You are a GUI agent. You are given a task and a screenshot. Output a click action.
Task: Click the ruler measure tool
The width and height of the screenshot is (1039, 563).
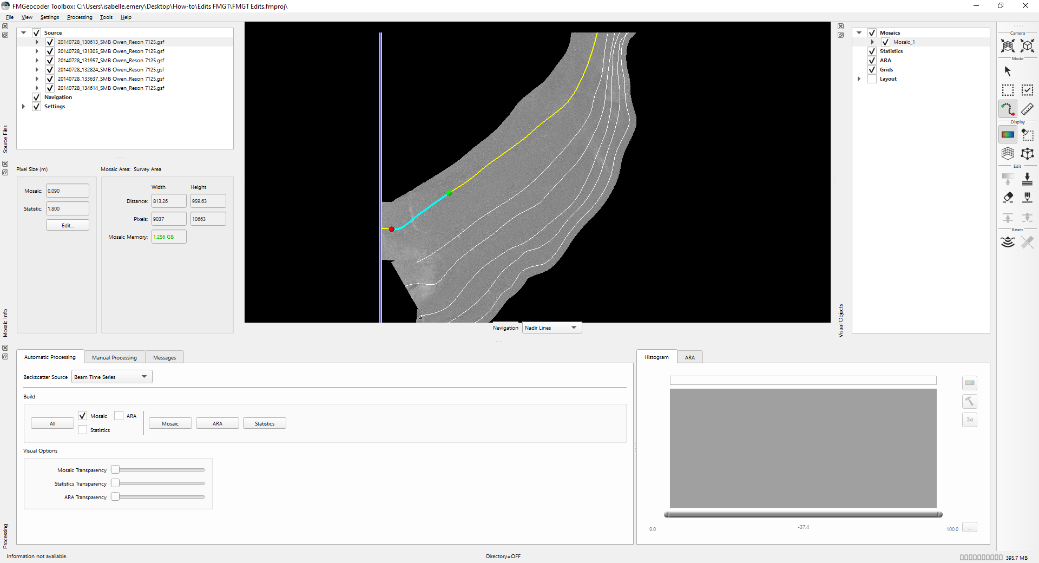tap(1027, 109)
